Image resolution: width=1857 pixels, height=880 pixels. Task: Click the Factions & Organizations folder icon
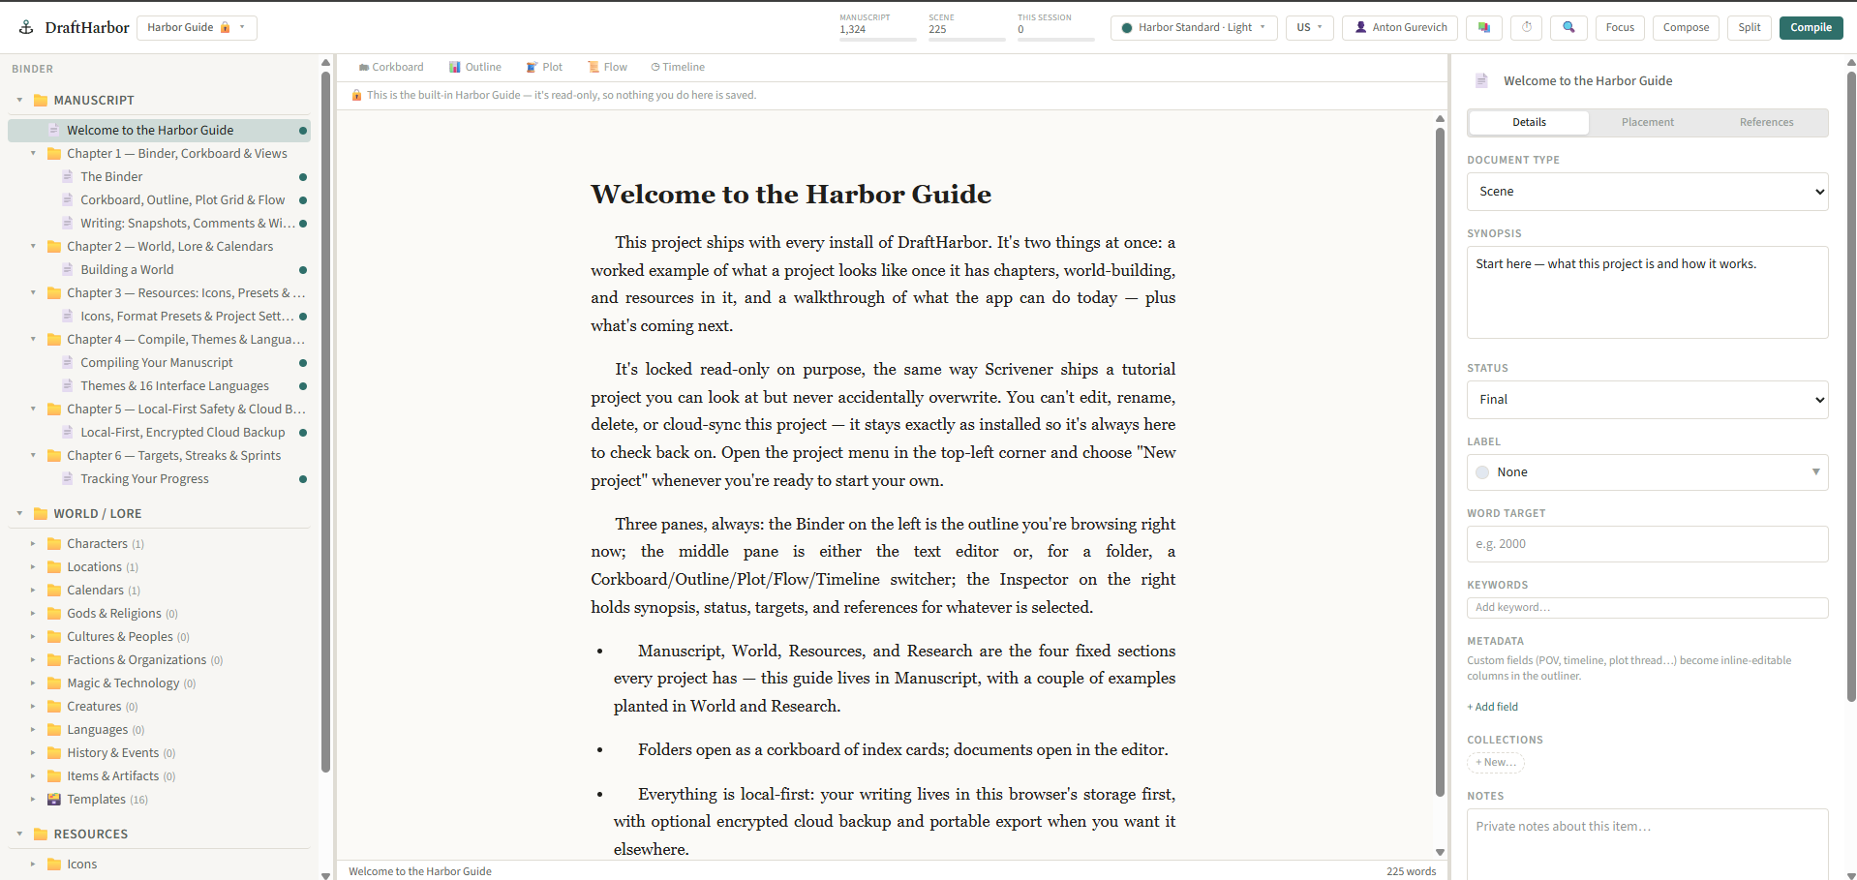tap(54, 659)
